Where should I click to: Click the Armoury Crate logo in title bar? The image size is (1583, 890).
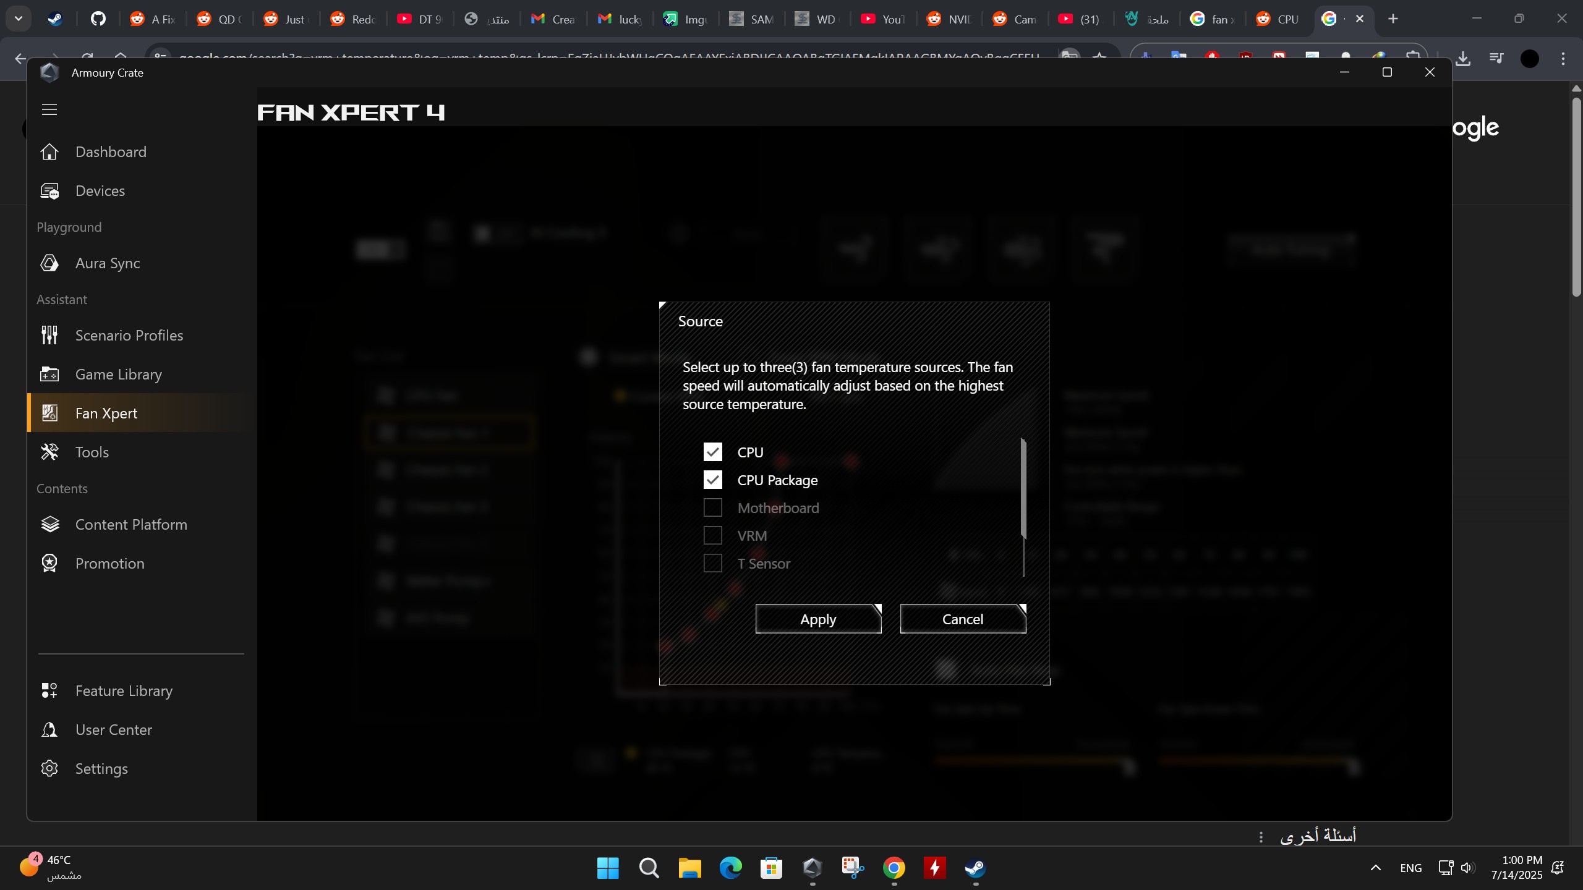(49, 73)
